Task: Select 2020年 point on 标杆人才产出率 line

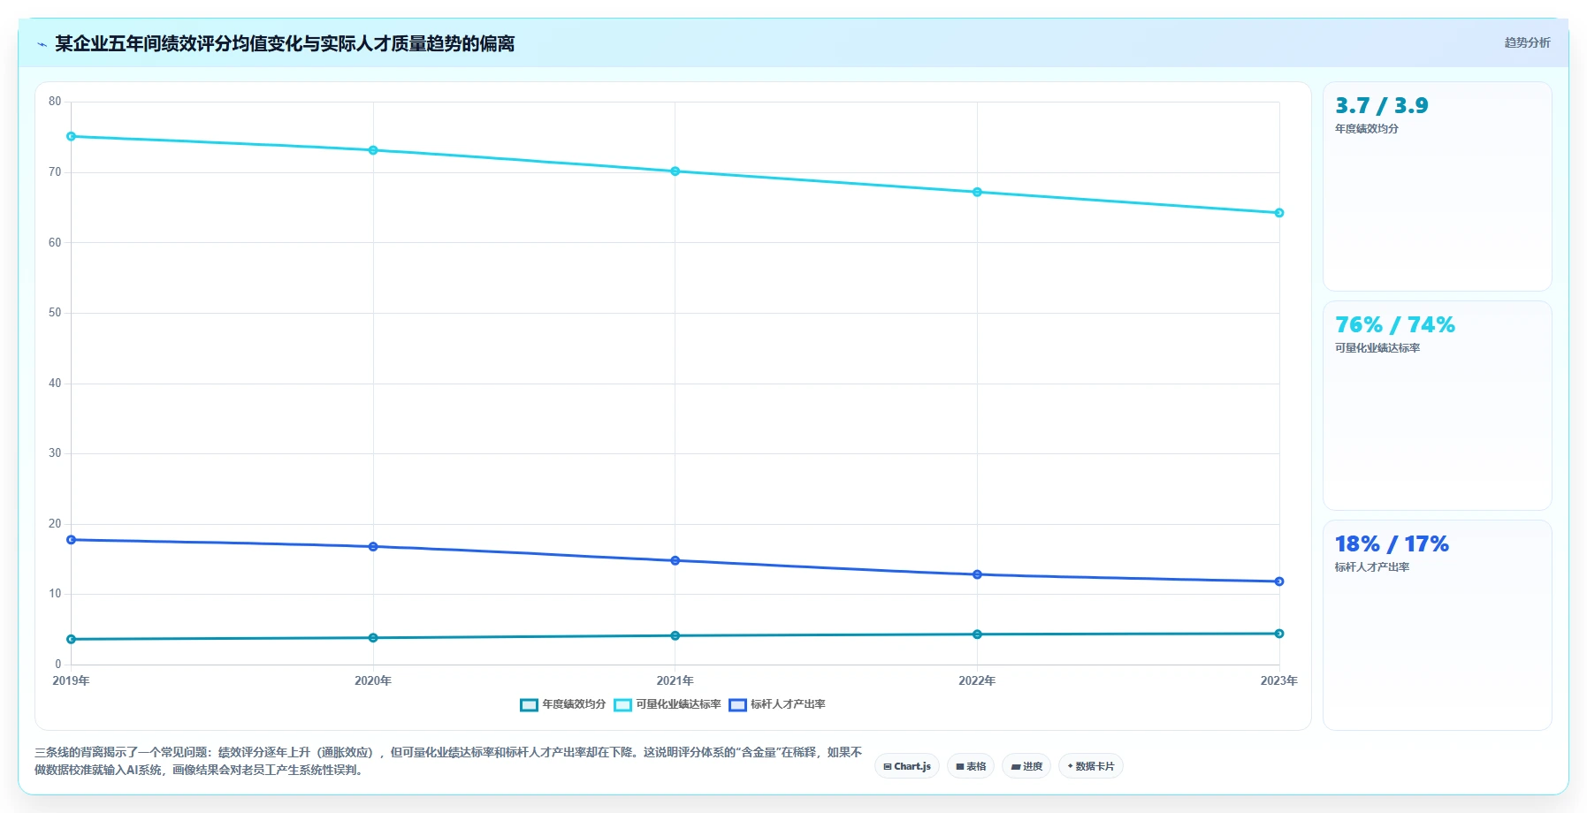Action: [373, 546]
